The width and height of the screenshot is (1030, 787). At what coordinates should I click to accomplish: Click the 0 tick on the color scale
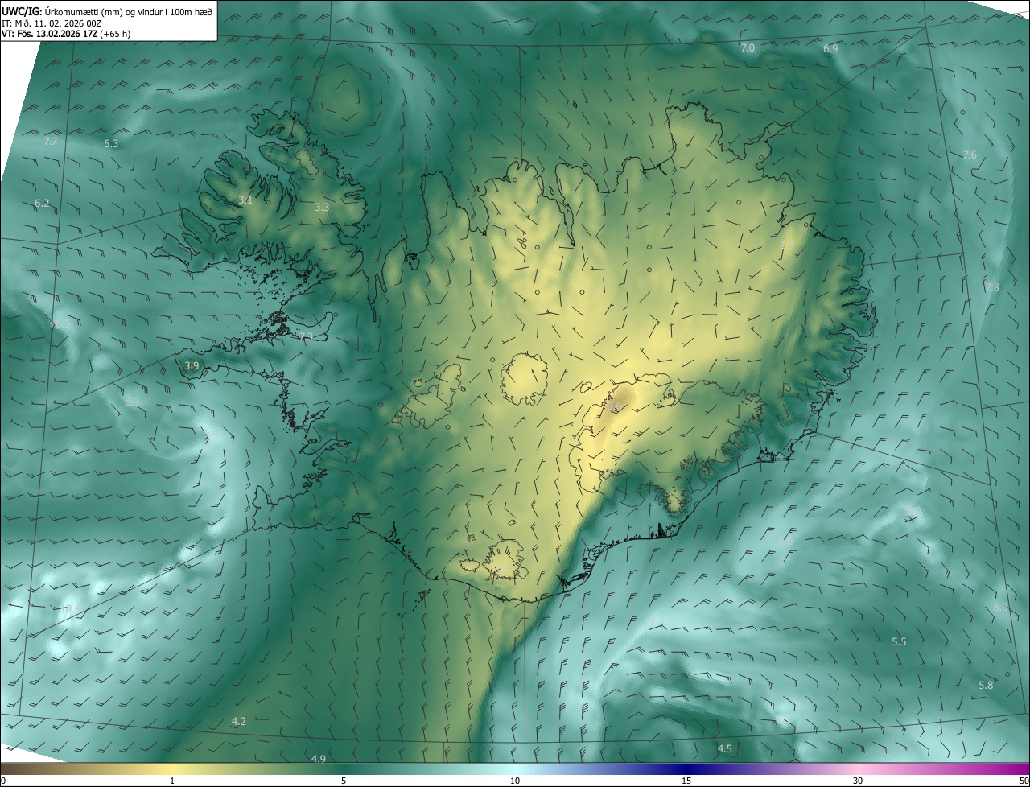click(x=3, y=781)
